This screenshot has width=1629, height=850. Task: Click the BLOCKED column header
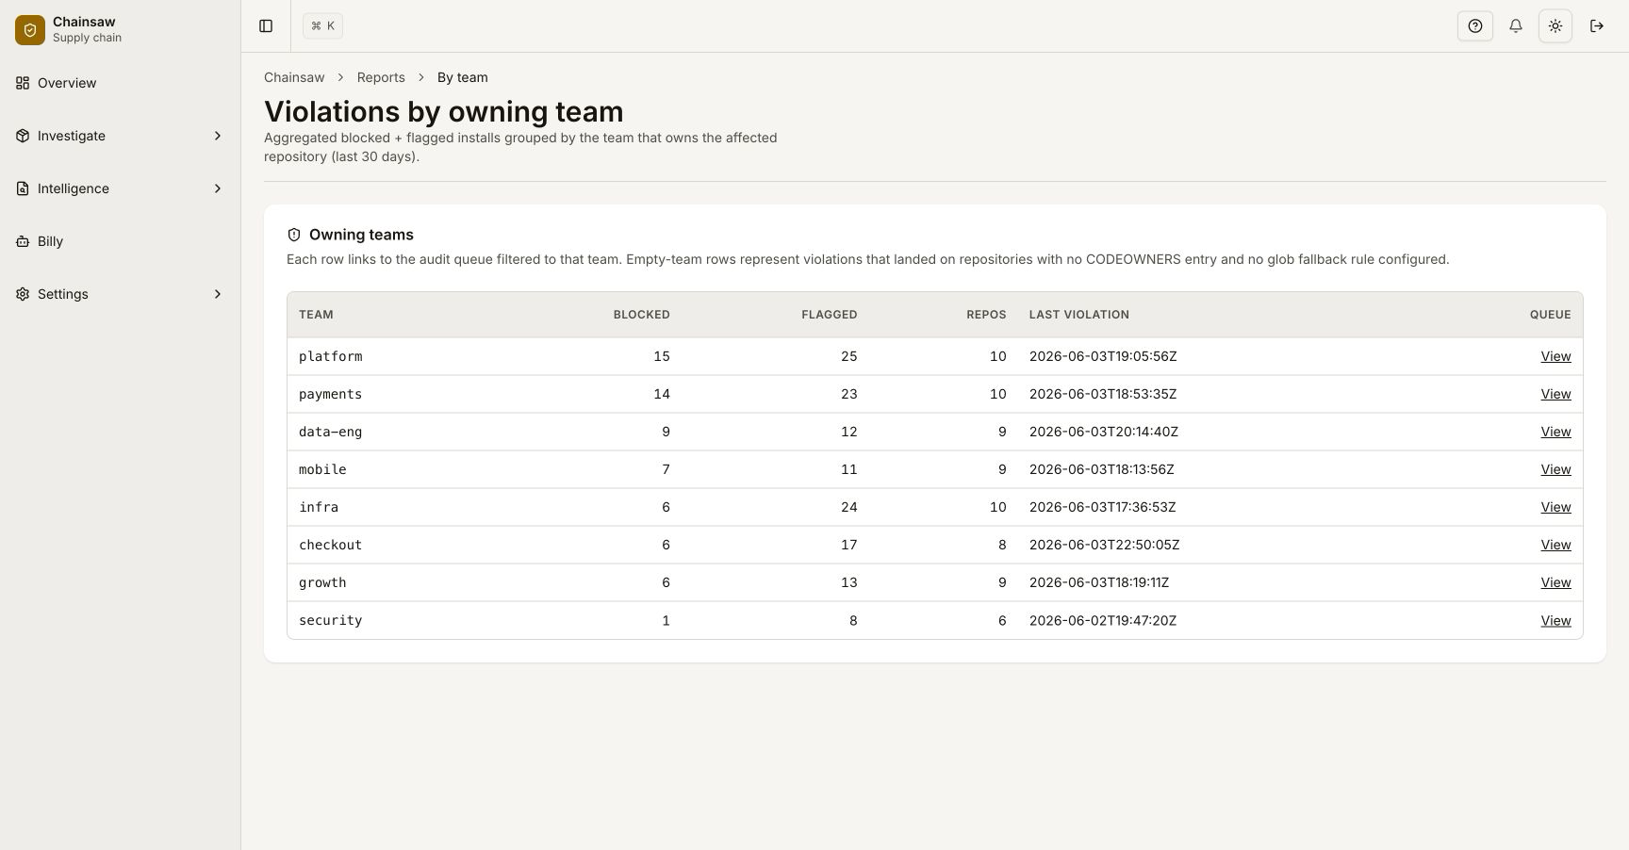click(x=641, y=315)
